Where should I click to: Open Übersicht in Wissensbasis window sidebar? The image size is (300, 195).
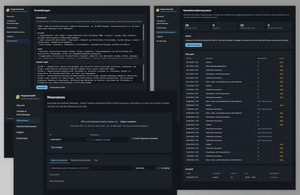20,105
